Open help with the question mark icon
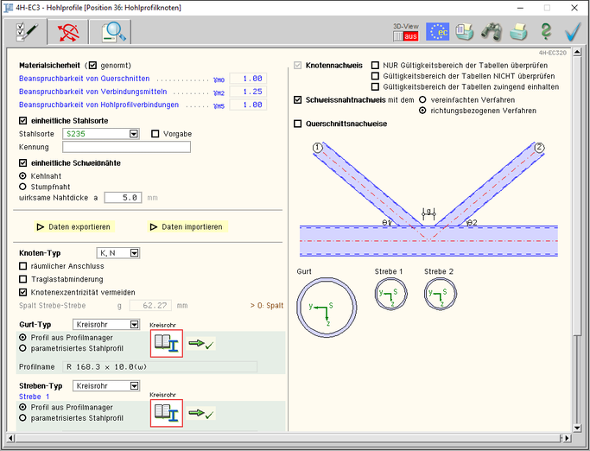 (x=545, y=33)
